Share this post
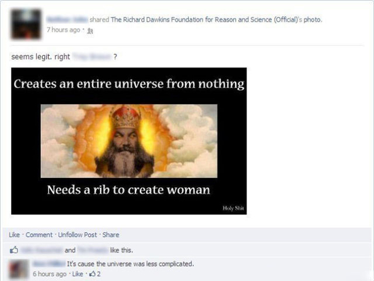 tap(111, 235)
